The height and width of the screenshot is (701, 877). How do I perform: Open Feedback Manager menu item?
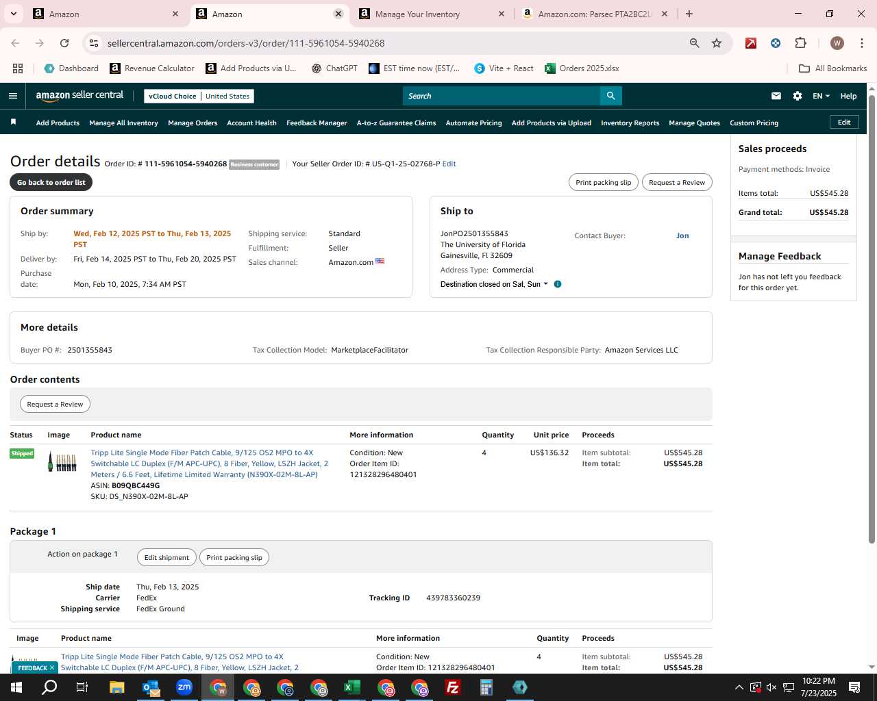coord(317,123)
